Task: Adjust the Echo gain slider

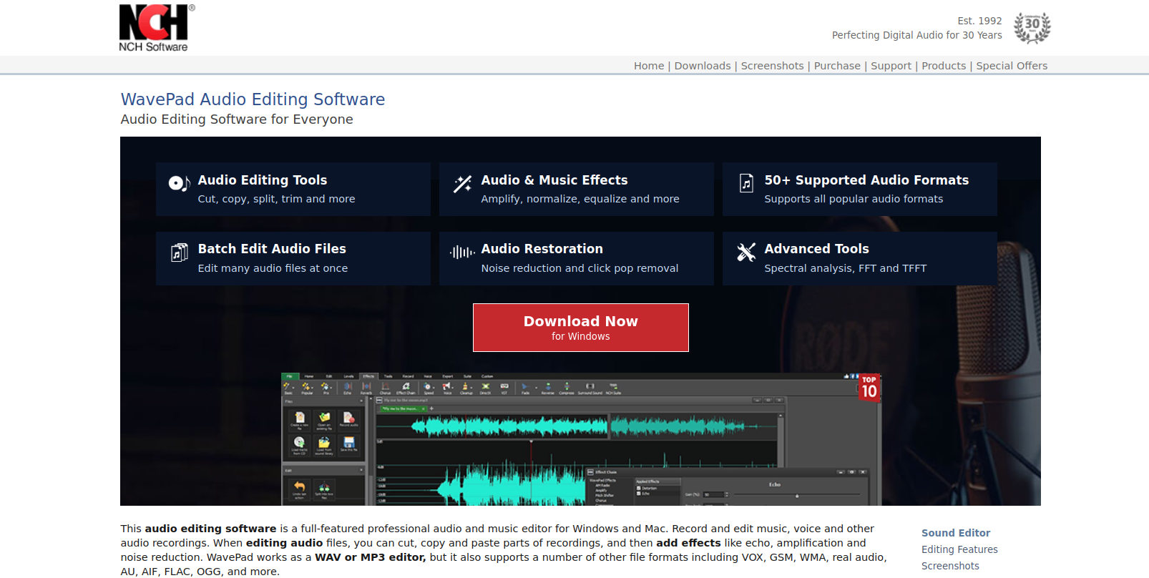Action: point(796,495)
